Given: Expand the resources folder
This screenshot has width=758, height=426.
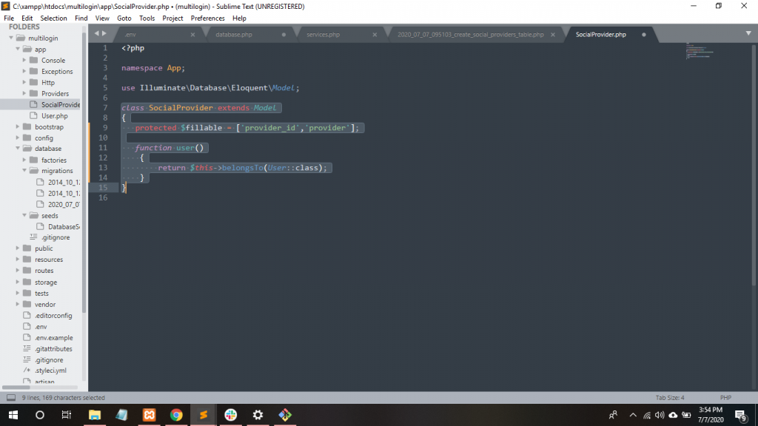Looking at the screenshot, I should tap(18, 259).
